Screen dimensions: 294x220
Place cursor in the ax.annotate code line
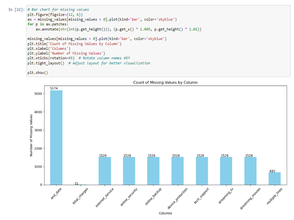(x=118, y=29)
